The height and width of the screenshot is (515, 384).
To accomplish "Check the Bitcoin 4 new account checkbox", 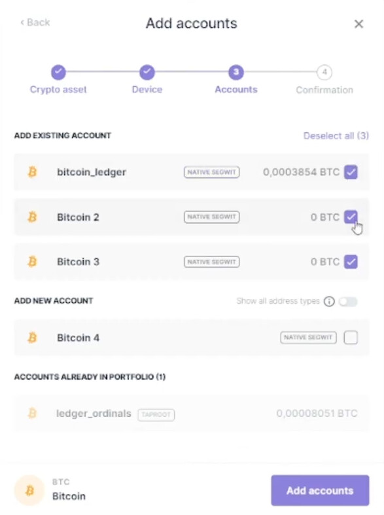I will (351, 337).
